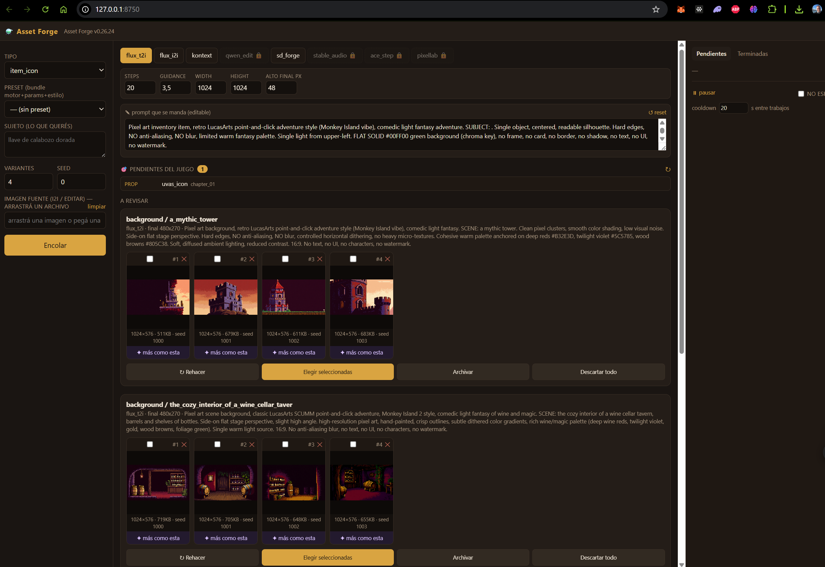Open the AdBlock Plus extension

[735, 9]
